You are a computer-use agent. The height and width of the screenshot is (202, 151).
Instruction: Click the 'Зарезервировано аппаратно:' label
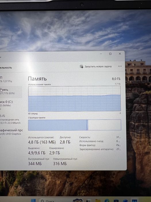(x=97, y=149)
